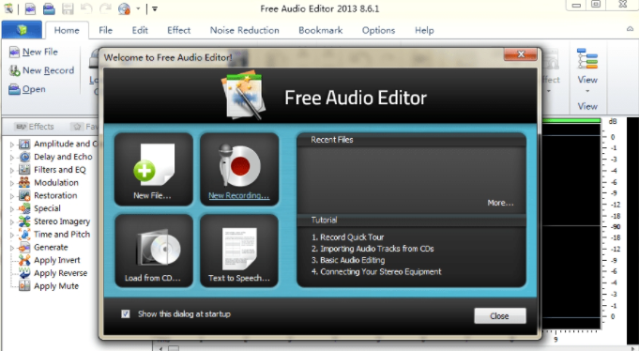Viewport: 639px width, 351px height.
Task: Expand the Delay and Echo tree node
Action: [x=12, y=158]
